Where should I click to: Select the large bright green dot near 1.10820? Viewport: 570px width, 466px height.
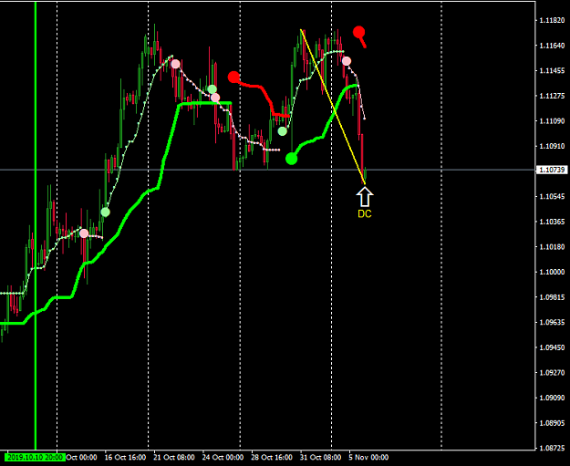292,159
